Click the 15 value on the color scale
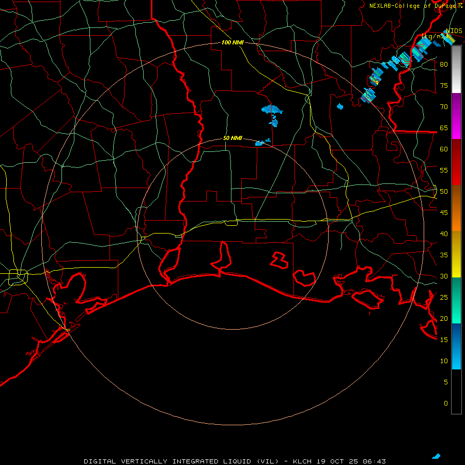 click(x=444, y=340)
